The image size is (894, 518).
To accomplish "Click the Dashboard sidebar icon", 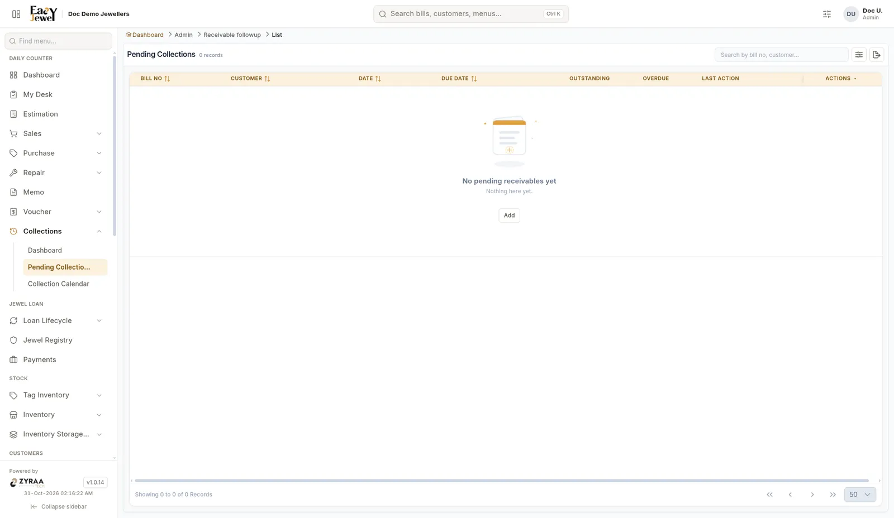I will (x=13, y=75).
